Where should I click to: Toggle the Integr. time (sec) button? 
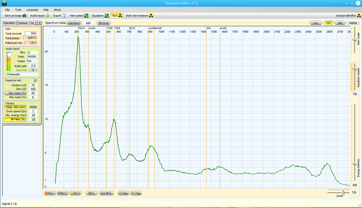[16, 107]
